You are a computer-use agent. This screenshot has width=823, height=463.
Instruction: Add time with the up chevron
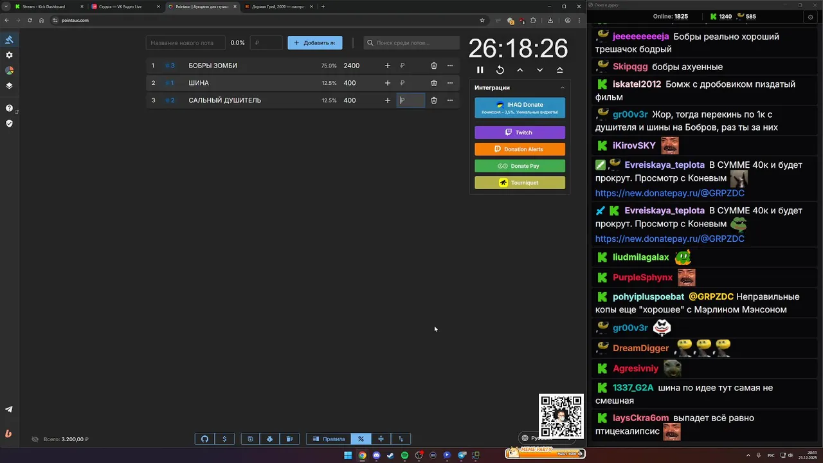pyautogui.click(x=520, y=70)
